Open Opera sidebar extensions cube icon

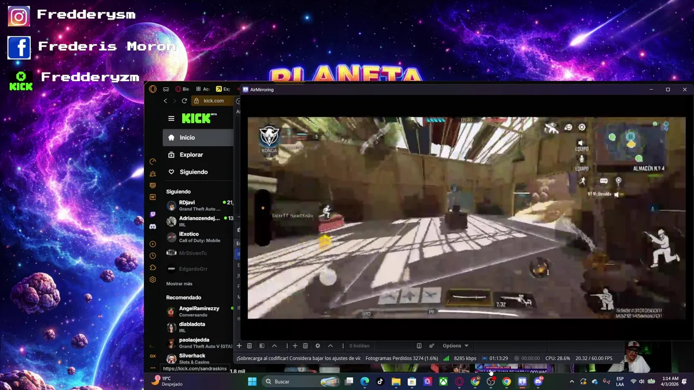tap(152, 268)
